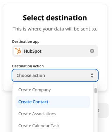112x132 pixels.
Task: Click the Choose action placeholder text
Action: [31, 75]
